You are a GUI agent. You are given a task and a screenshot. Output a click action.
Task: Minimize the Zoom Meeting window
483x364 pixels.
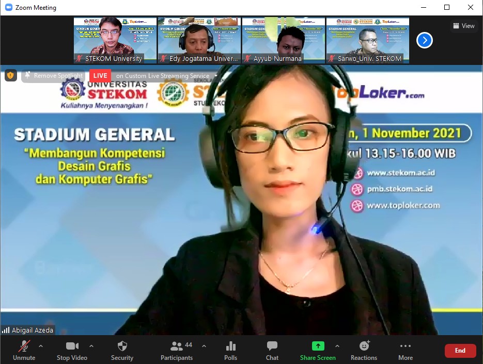point(424,7)
